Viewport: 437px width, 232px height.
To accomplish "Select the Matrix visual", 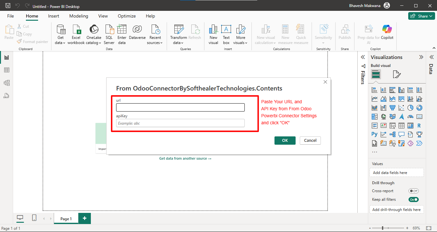I will click(x=410, y=126).
